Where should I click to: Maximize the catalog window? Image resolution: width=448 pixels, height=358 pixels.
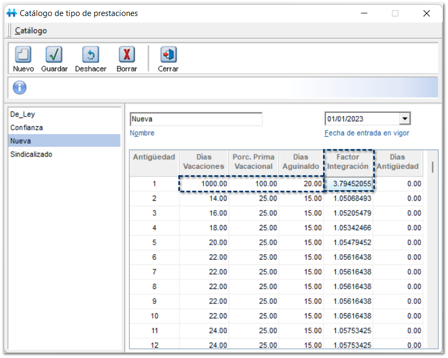pyautogui.click(x=395, y=13)
